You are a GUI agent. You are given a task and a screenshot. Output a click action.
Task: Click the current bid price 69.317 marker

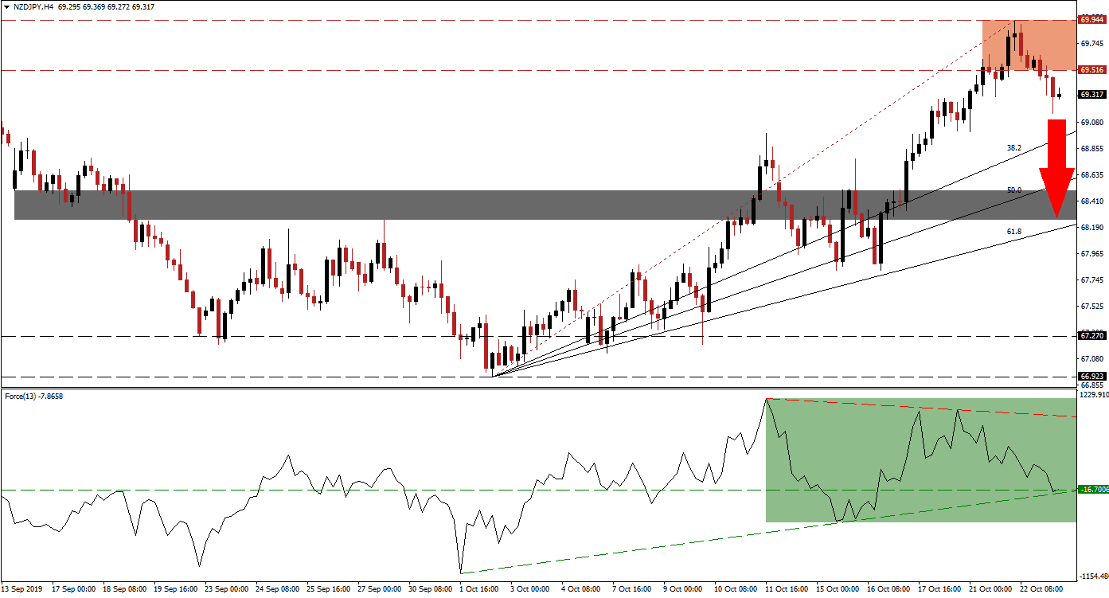coord(1093,94)
